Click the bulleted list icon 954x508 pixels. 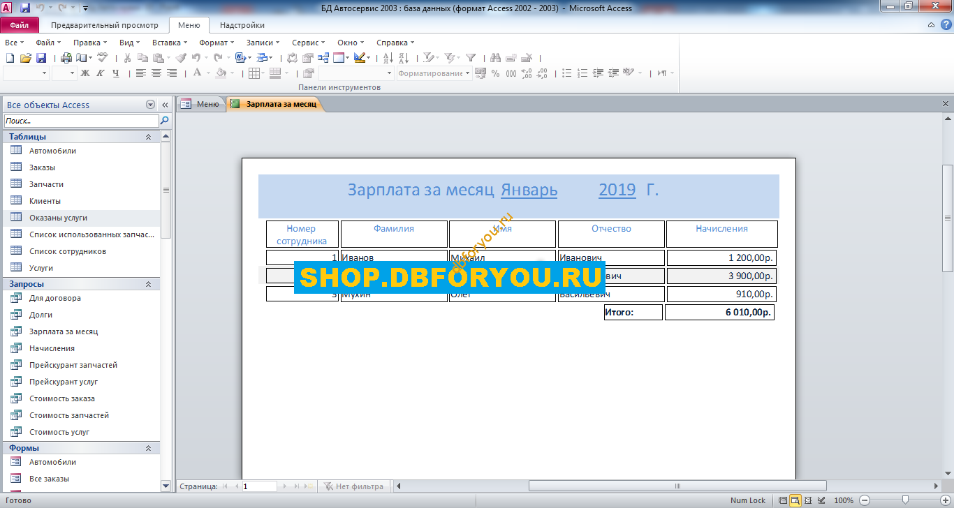(x=566, y=73)
